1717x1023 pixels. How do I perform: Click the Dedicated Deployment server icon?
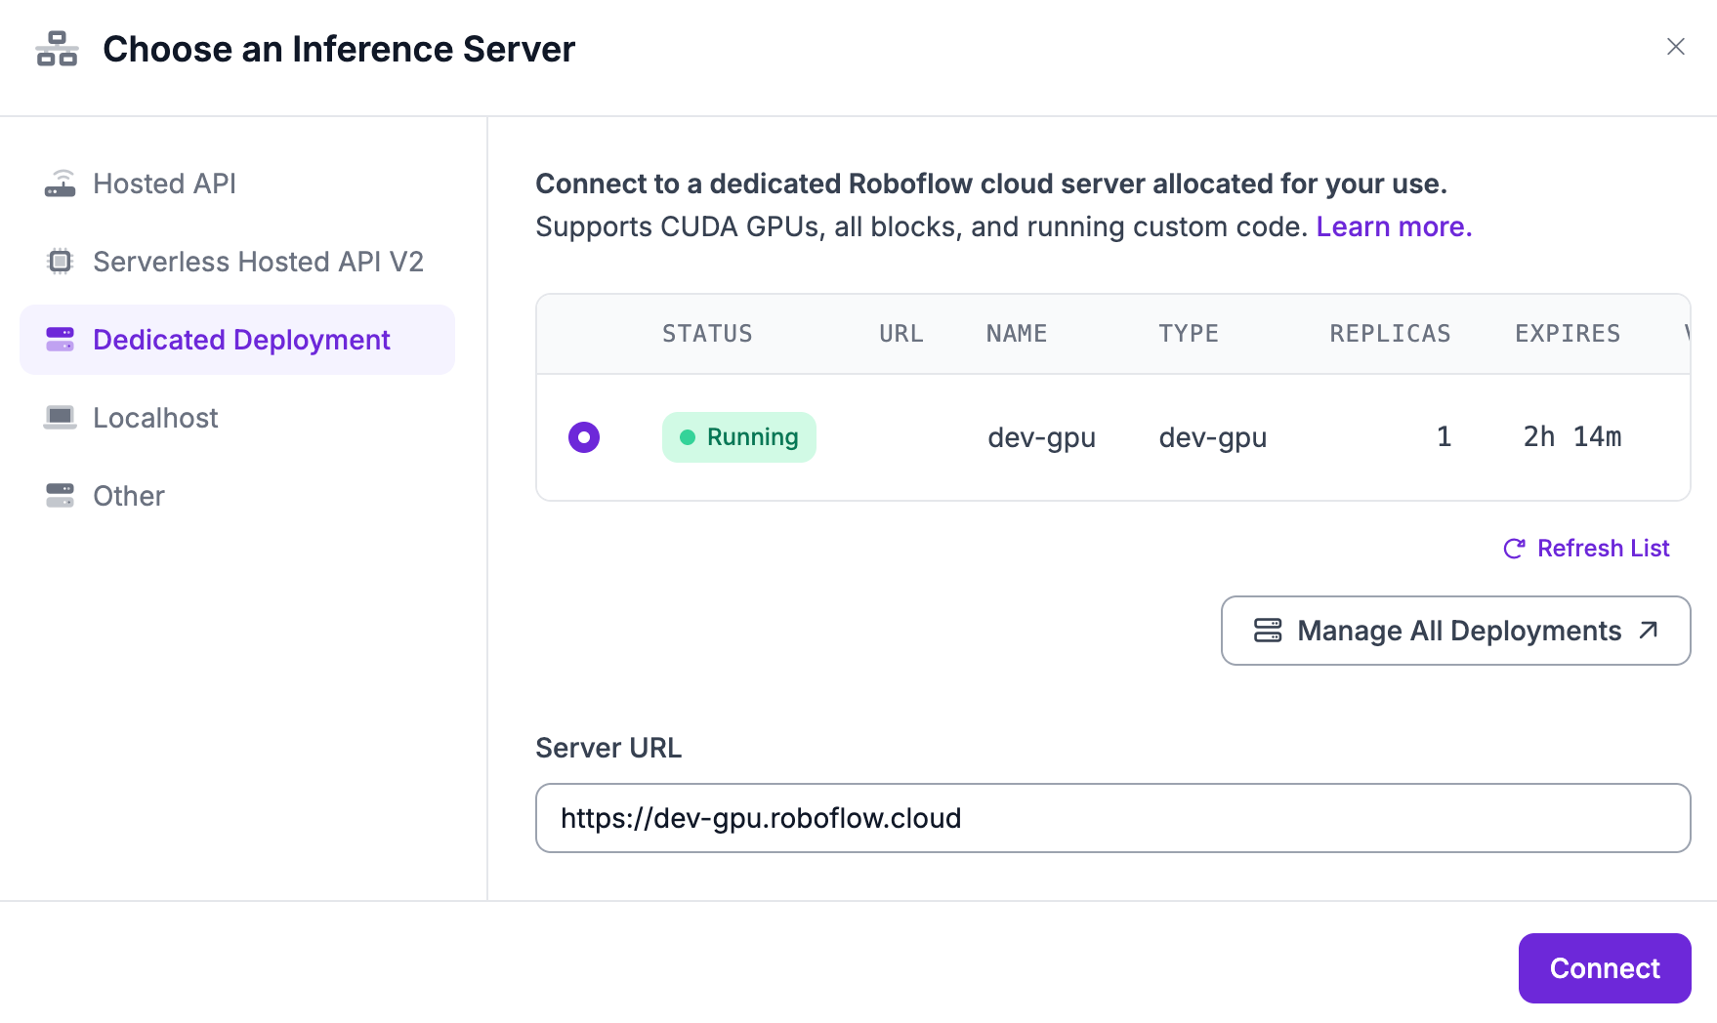click(60, 340)
